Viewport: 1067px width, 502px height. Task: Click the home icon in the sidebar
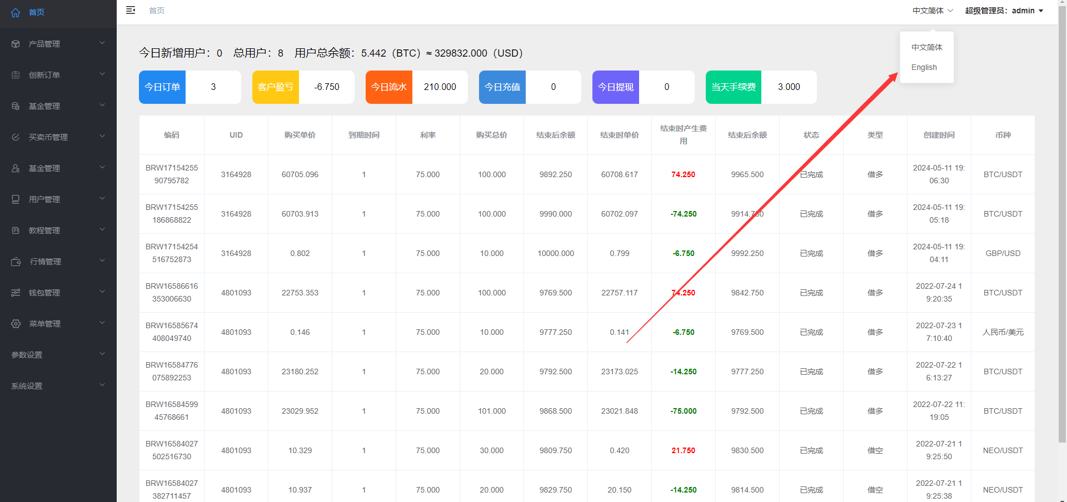pyautogui.click(x=16, y=12)
